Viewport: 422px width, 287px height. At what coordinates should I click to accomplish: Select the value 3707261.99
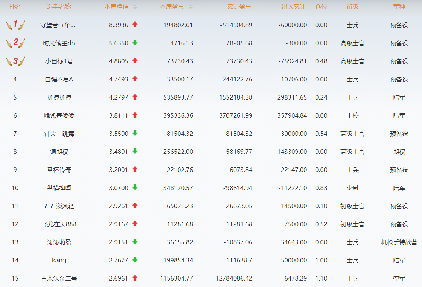tap(236, 116)
